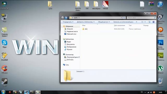
Task: Click the Forward button in Explorer
Action: 66,18
